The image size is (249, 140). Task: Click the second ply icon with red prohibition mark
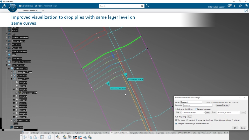pyautogui.click(x=80, y=137)
